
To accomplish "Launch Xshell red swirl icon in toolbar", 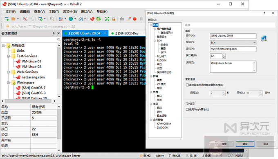I will tap(92, 19).
